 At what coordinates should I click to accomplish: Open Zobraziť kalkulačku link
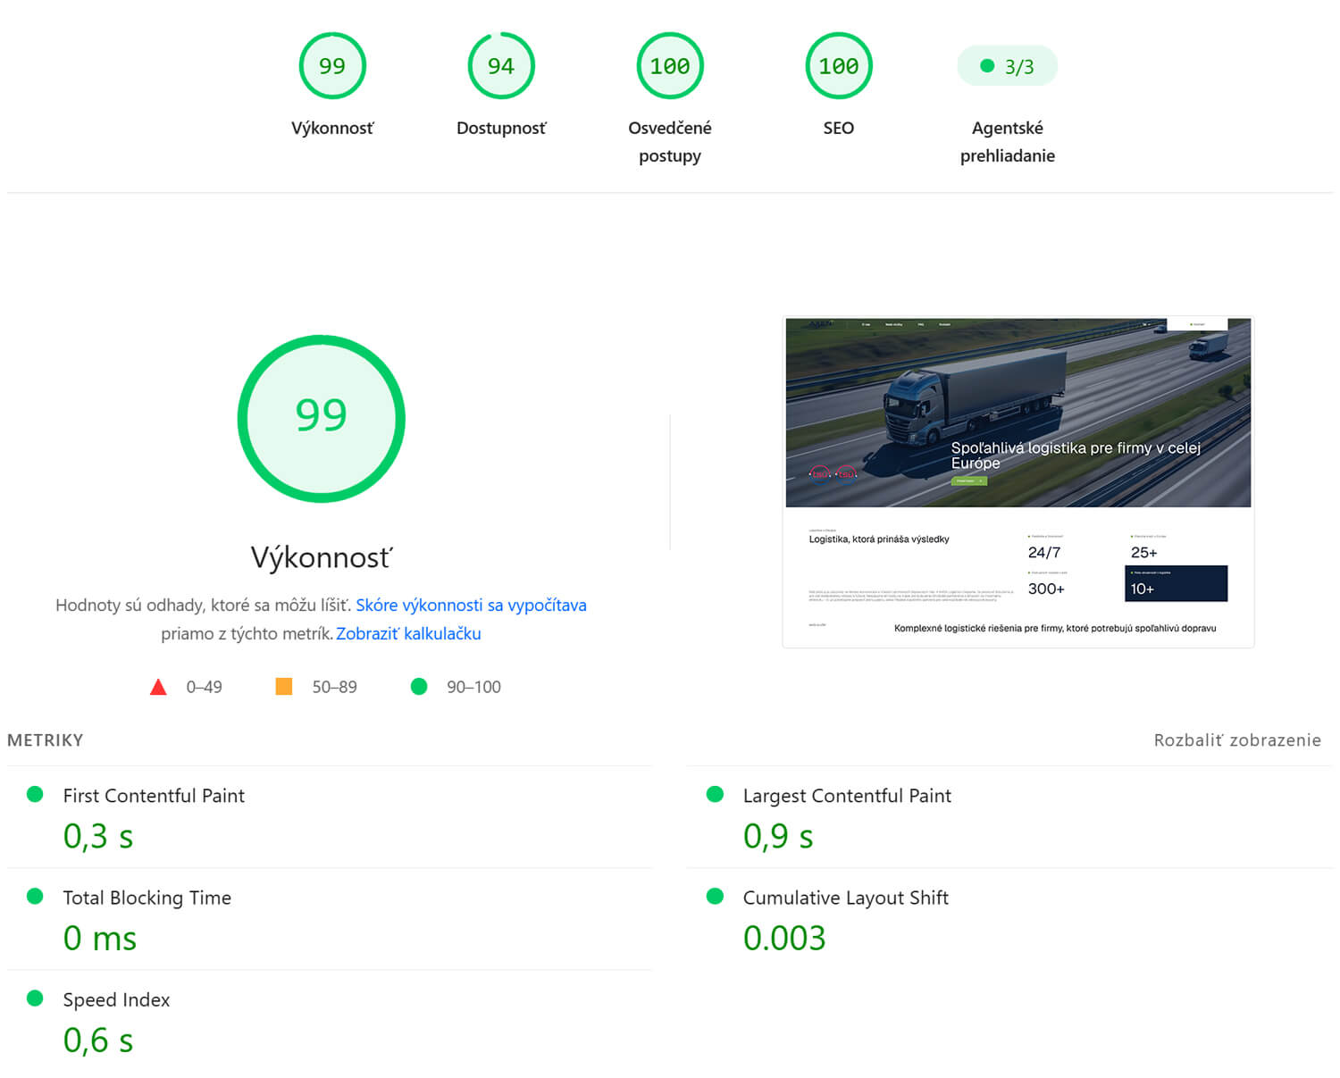point(408,633)
